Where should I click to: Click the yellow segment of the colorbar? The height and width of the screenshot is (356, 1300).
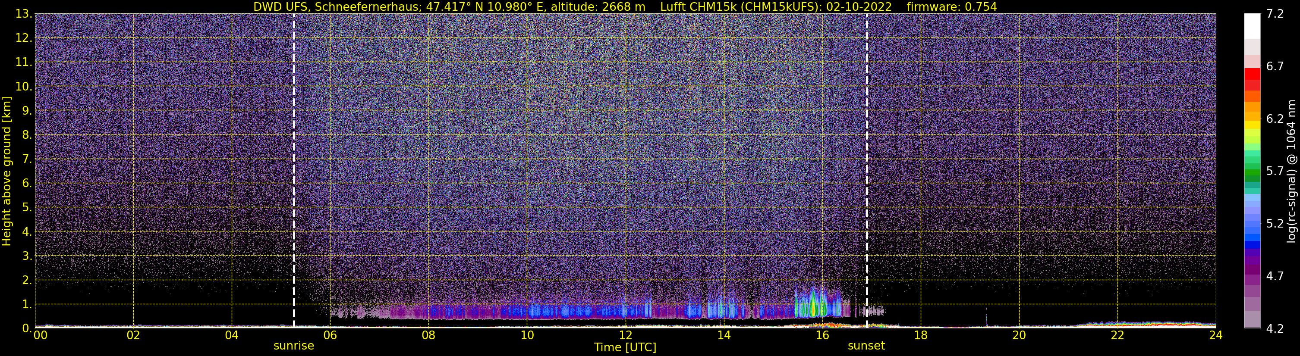pyautogui.click(x=1252, y=125)
